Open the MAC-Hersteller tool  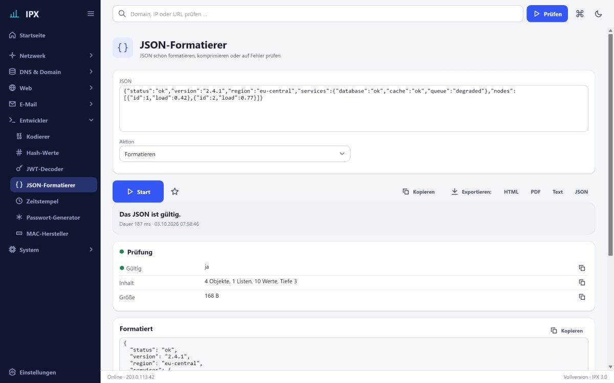coord(54,233)
